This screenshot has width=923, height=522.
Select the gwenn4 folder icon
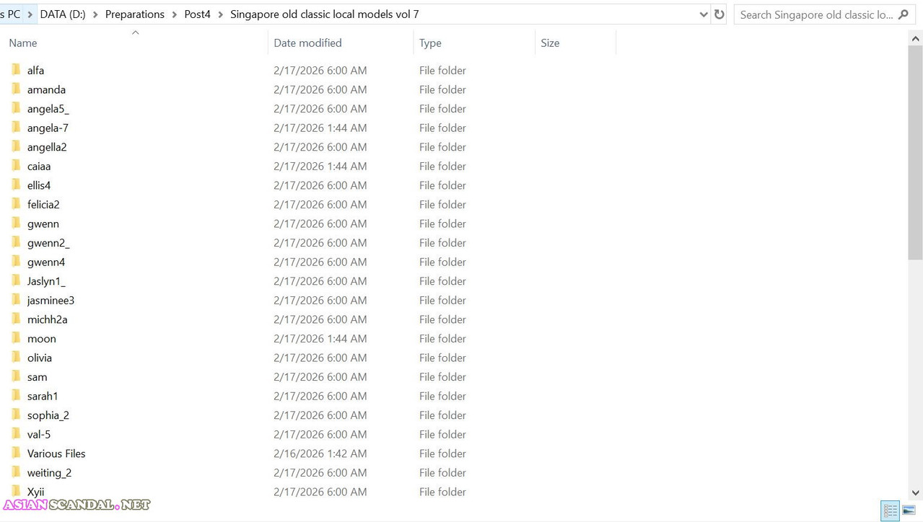(16, 262)
